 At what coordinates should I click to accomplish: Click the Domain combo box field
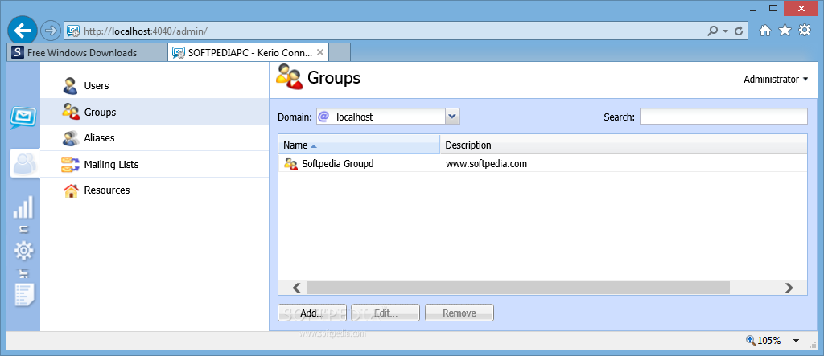tap(388, 117)
